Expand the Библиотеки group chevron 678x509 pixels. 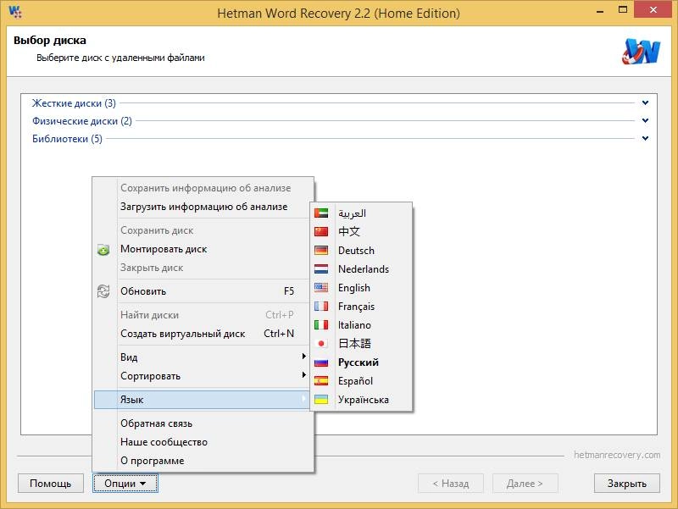pos(645,138)
